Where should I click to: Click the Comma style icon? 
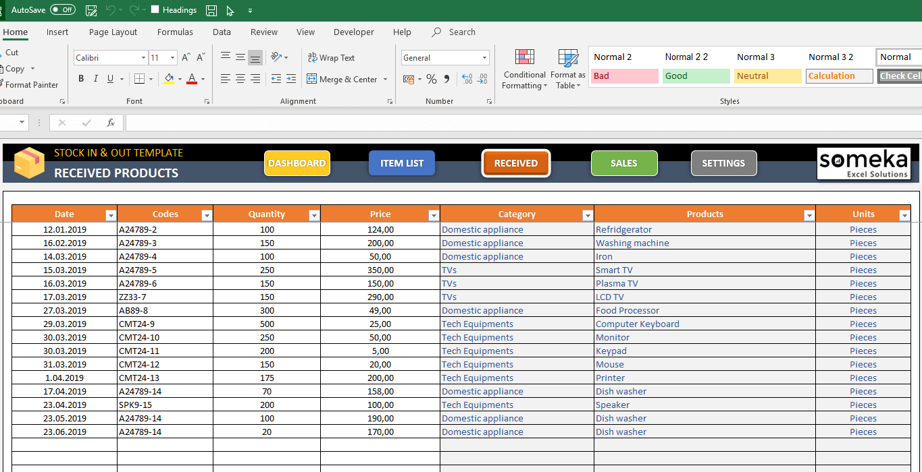coord(446,78)
